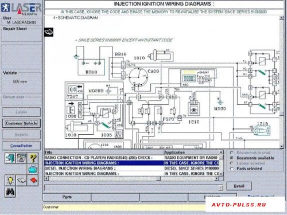
Task: Click the greyed Repairs button
Action: pyautogui.click(x=21, y=135)
